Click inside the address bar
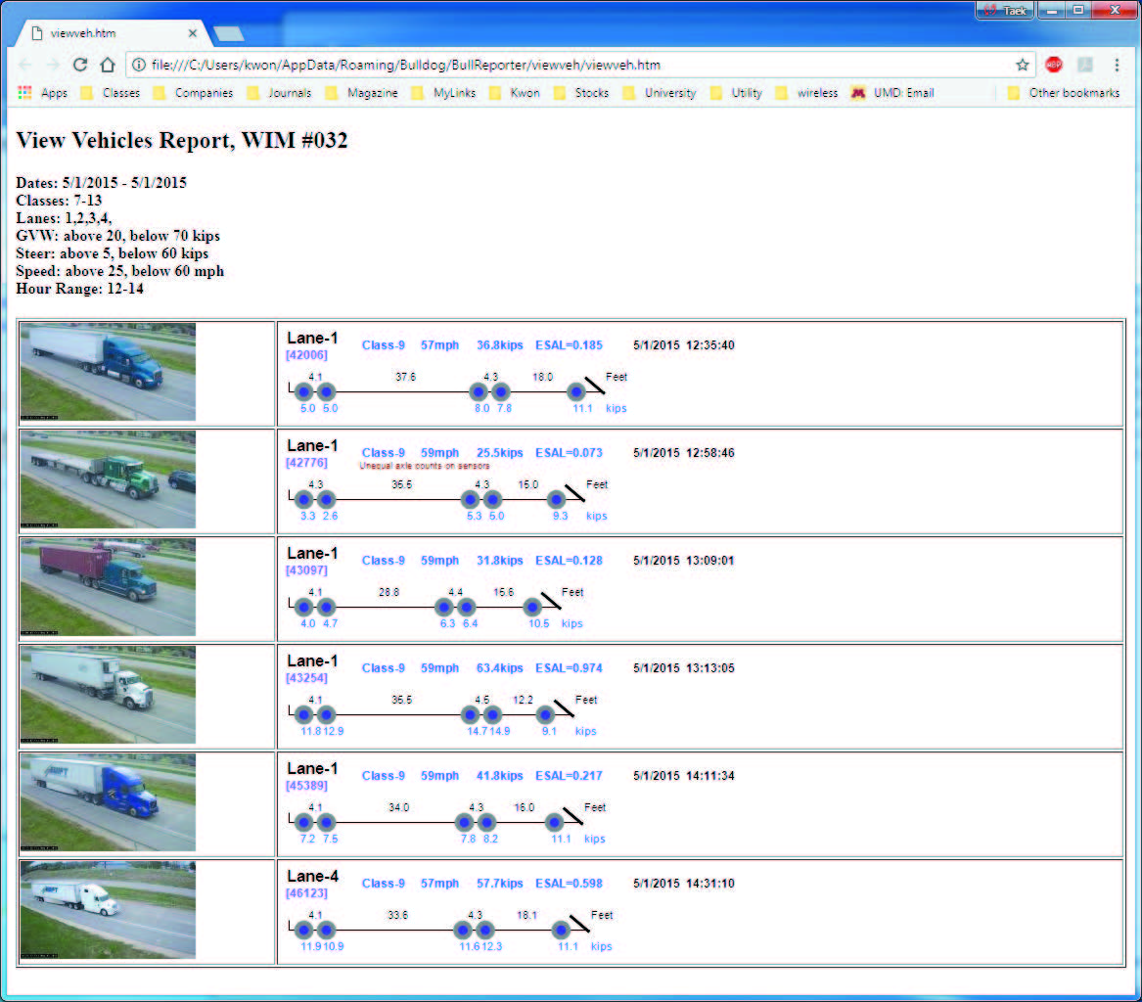Image resolution: width=1142 pixels, height=1002 pixels. tap(489, 65)
